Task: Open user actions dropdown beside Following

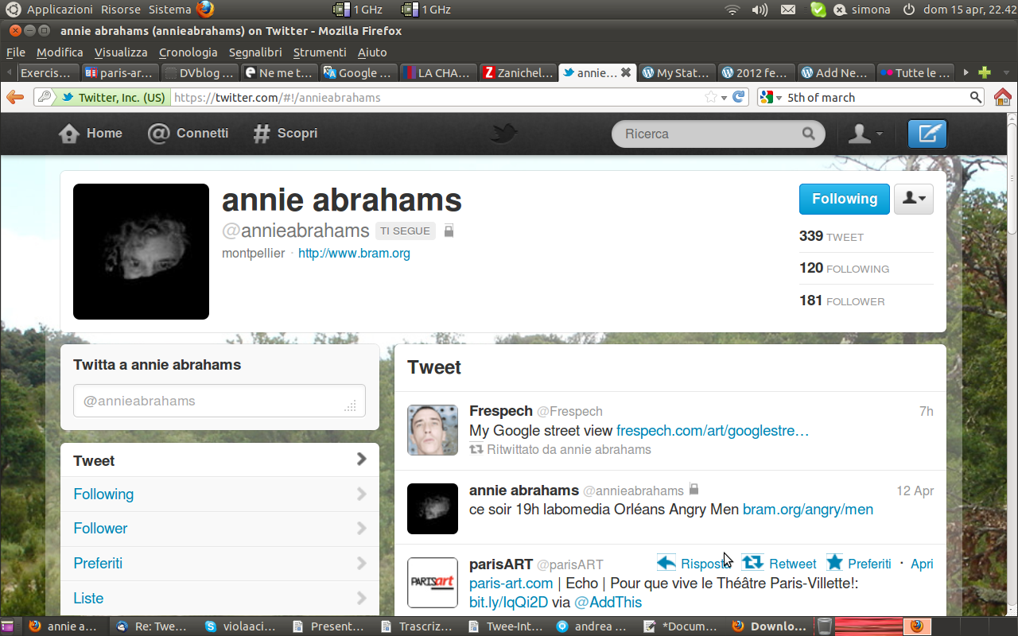Action: 913,199
